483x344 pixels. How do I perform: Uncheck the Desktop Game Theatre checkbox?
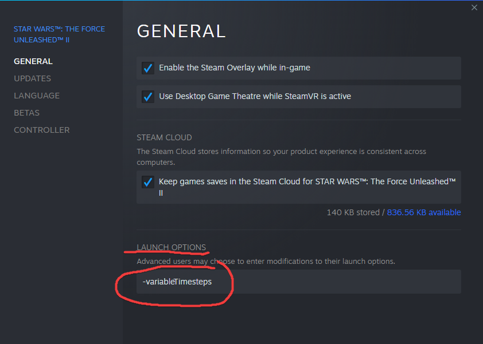[148, 97]
